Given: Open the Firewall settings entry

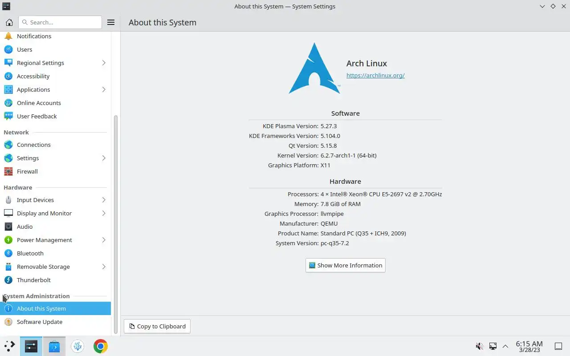Looking at the screenshot, I should click(55, 171).
